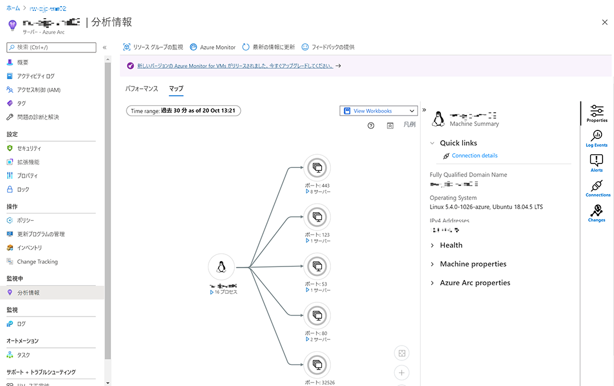Image resolution: width=614 pixels, height=386 pixels.
Task: Open the Azure Monitor for VMs upgrade link
Action: tap(235, 66)
